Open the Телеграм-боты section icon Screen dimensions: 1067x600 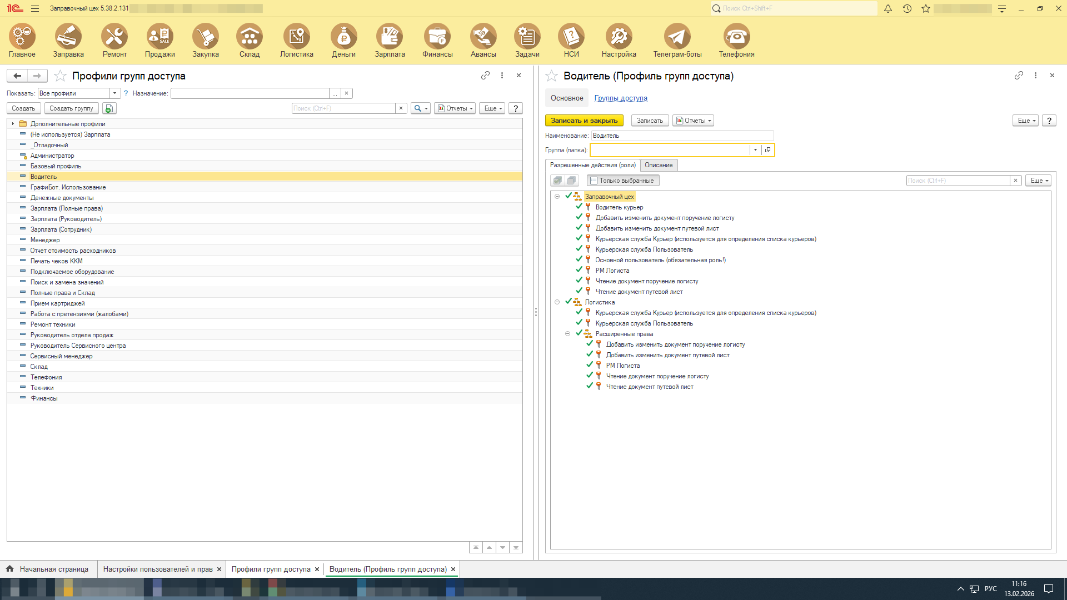pyautogui.click(x=677, y=37)
